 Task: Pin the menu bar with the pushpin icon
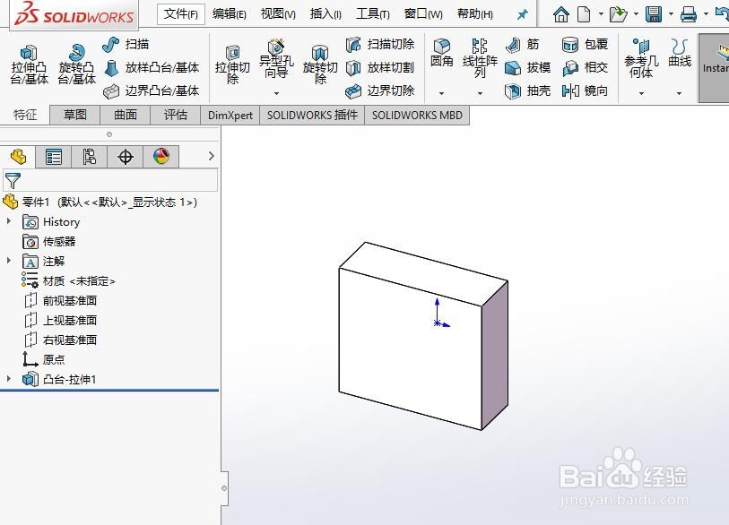[523, 14]
